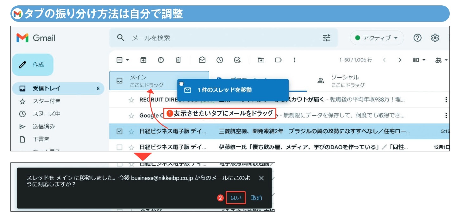This screenshot has height=216, width=458.
Task: Open the アクティブ status dropdown
Action: point(377,38)
